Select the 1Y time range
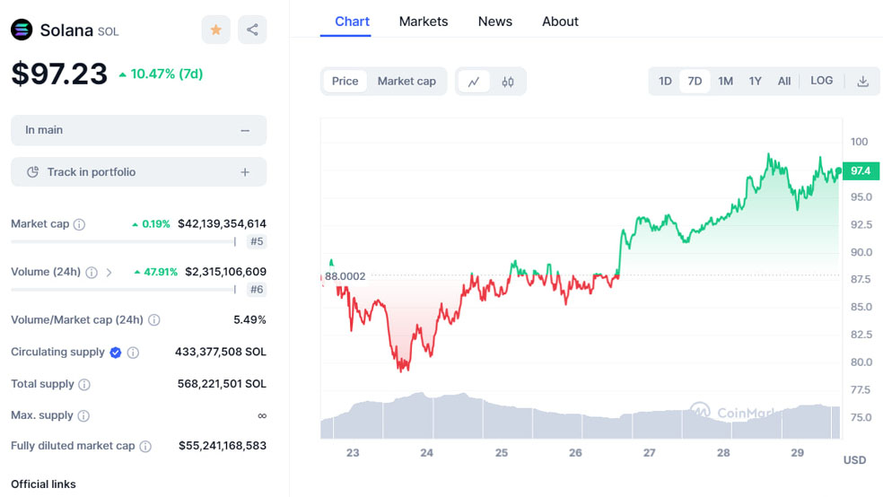Image resolution: width=883 pixels, height=497 pixels. tap(756, 81)
